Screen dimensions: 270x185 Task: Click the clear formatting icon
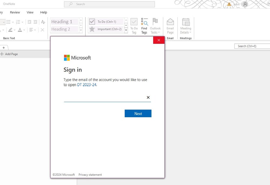tap(43, 22)
